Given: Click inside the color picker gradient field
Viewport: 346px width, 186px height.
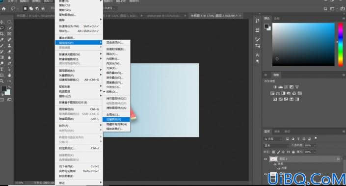Looking at the screenshot, I should [303, 44].
